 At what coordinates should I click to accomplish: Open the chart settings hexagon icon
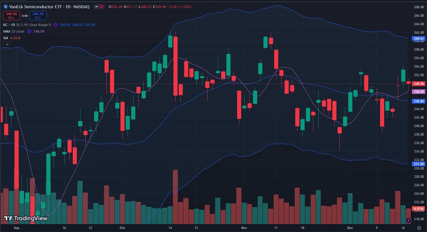419,228
